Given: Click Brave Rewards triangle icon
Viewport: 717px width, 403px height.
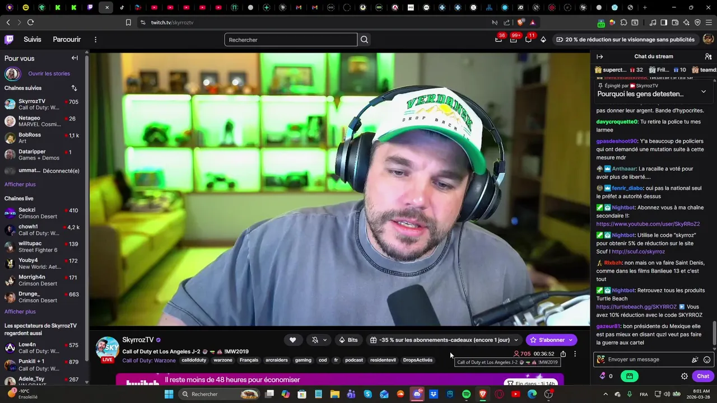Looking at the screenshot, I should (x=532, y=22).
